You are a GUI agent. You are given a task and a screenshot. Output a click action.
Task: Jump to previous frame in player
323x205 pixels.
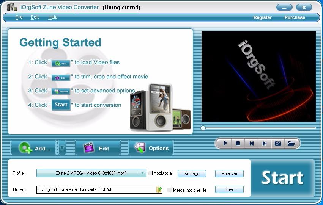(x=251, y=143)
